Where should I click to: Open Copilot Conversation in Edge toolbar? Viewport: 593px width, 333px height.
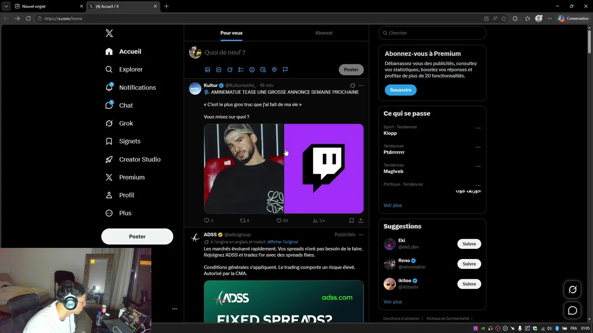coord(573,18)
